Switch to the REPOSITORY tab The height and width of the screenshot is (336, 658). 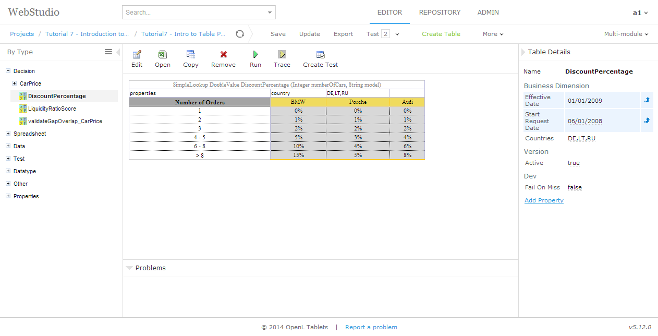(440, 12)
